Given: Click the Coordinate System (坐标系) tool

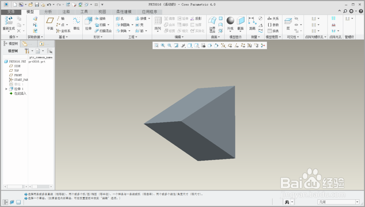Looking at the screenshot, I should click(x=63, y=31).
